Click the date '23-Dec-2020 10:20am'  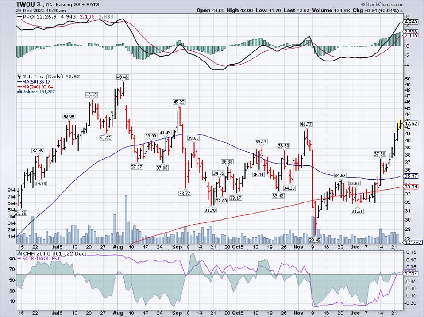point(41,11)
